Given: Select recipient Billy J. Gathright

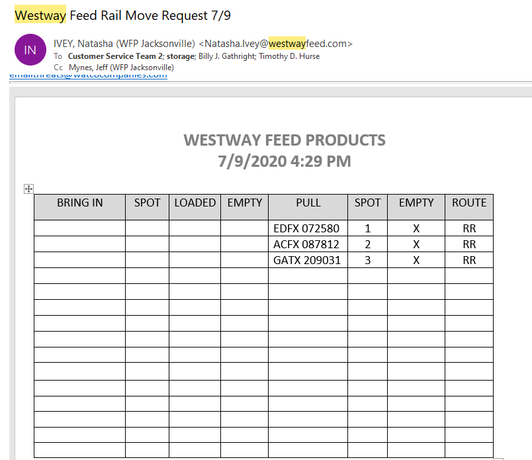Looking at the screenshot, I should point(227,56).
